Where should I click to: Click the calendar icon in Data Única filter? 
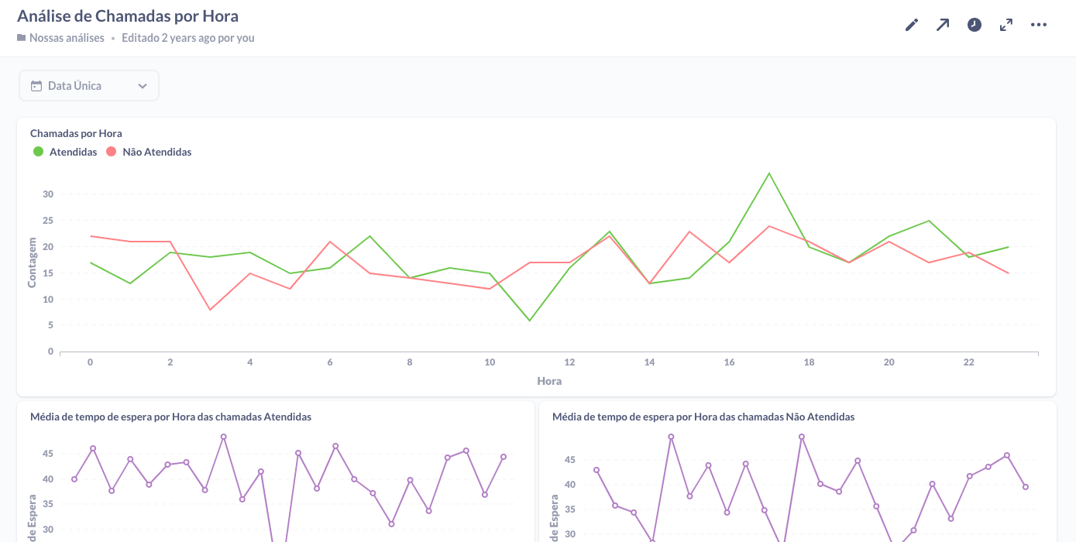click(x=36, y=86)
